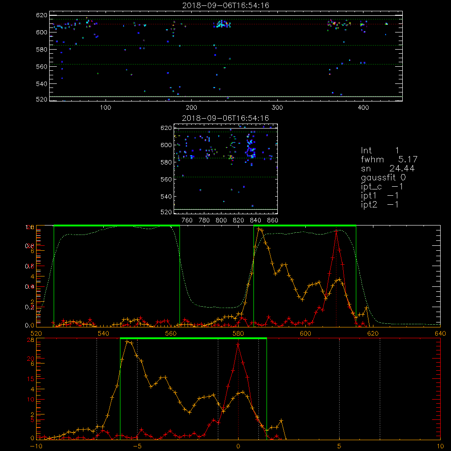
Task: Click the orange curve's tallest peak in bottom plot
Action: click(x=127, y=341)
